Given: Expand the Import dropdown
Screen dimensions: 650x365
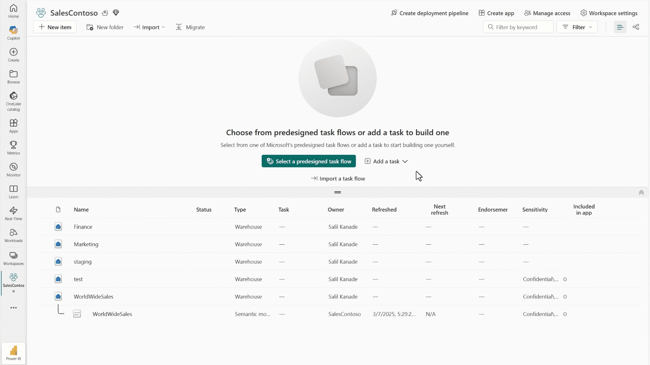Looking at the screenshot, I should click(149, 27).
